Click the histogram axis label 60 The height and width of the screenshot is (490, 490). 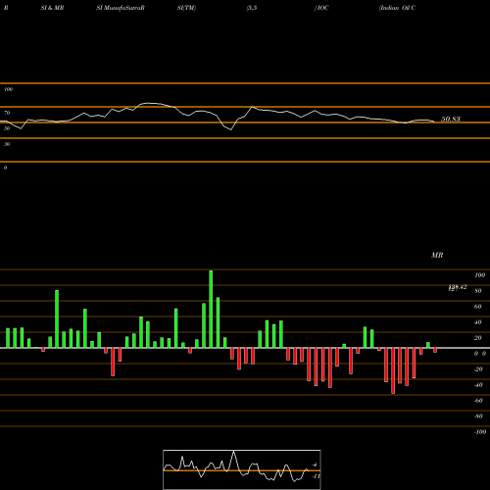478,307
